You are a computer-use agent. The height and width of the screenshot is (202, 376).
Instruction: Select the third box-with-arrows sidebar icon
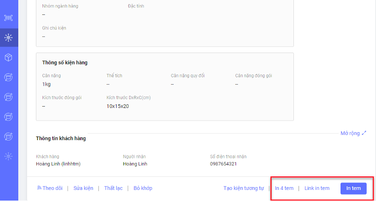[8, 116]
